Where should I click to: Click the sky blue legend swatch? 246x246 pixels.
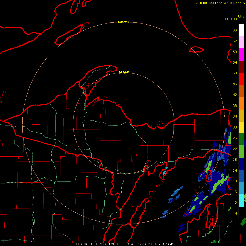pyautogui.click(x=241, y=188)
